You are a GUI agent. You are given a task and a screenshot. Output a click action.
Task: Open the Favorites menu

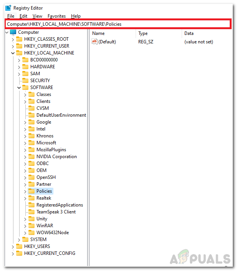(56, 16)
